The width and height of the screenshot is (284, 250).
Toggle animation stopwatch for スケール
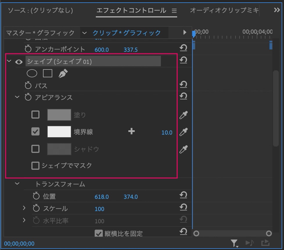pos(36,208)
